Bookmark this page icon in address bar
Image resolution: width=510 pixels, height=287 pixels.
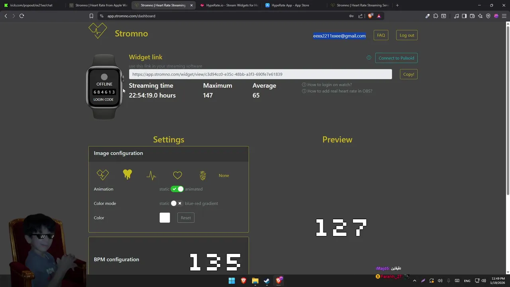(91, 16)
